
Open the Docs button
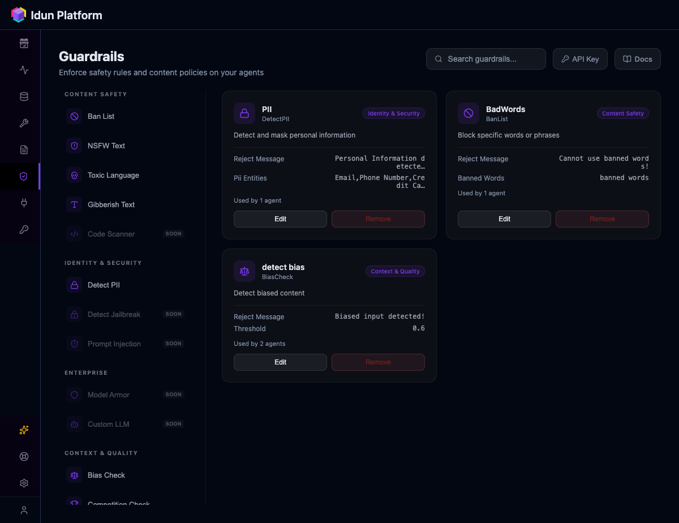(x=638, y=59)
